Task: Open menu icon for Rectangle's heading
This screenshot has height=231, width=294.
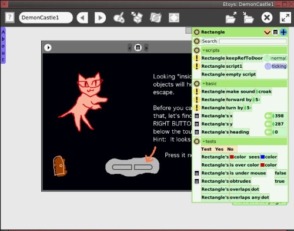Action: [x=197, y=132]
